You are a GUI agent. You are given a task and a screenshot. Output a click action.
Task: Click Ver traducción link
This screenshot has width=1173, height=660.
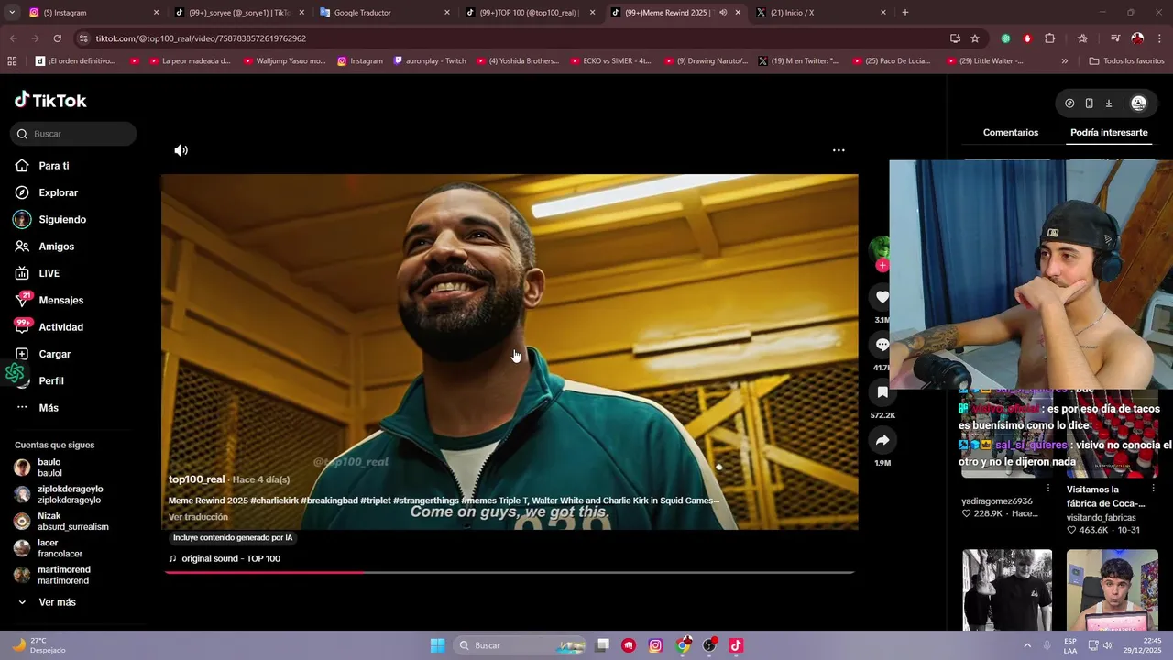198,517
